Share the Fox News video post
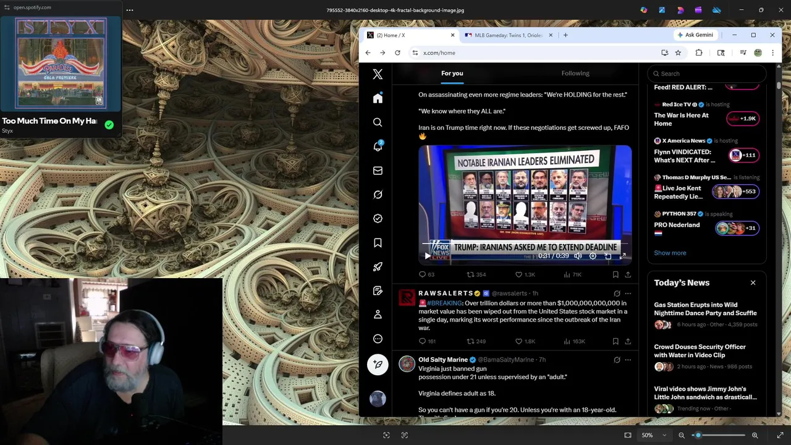Viewport: 791px width, 445px height. click(x=628, y=274)
